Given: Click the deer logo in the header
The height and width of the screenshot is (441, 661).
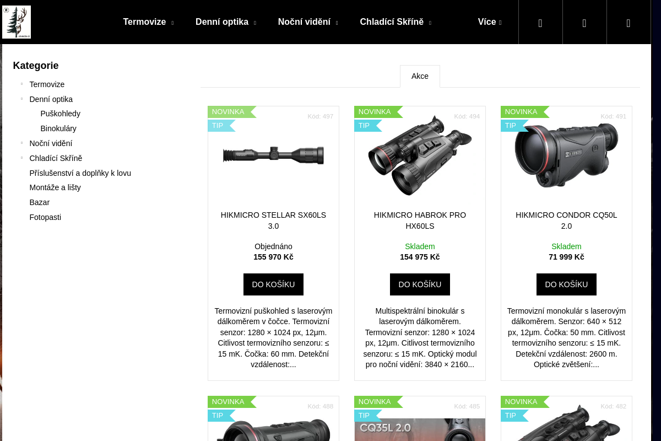Looking at the screenshot, I should coord(17,22).
